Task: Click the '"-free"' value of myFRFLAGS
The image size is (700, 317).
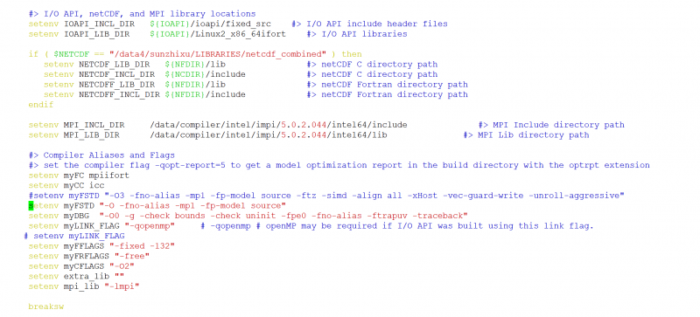Action: (x=132, y=256)
